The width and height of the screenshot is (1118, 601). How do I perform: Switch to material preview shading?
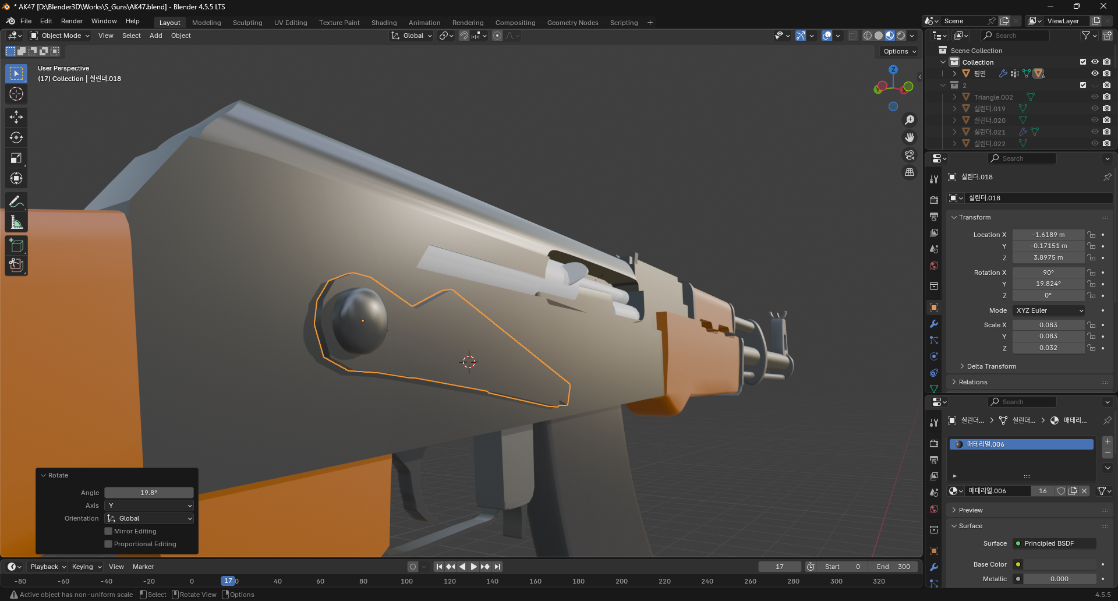coord(890,36)
